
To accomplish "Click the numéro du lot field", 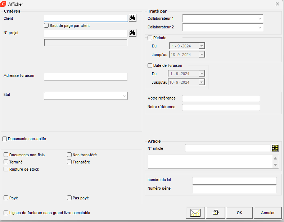I will tap(234, 181).
